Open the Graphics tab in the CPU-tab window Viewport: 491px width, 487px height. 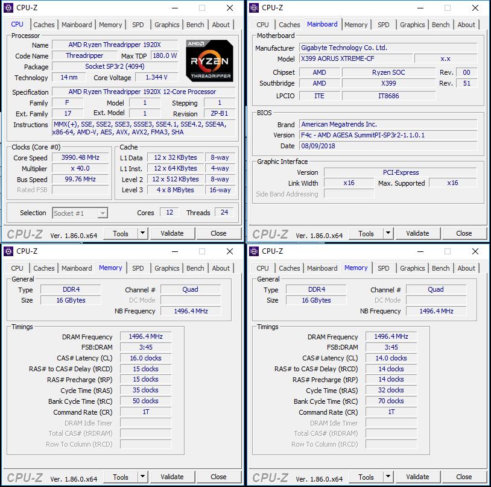tap(167, 25)
